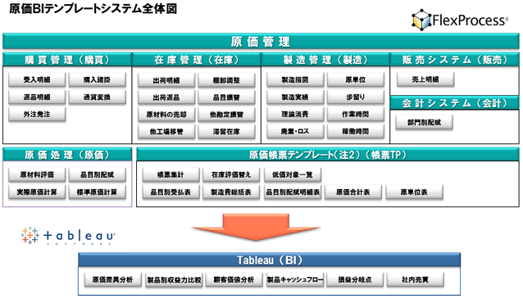The height and width of the screenshot is (299, 523).
Task: Open the 製品キャッシュフロー box
Action: tap(295, 279)
